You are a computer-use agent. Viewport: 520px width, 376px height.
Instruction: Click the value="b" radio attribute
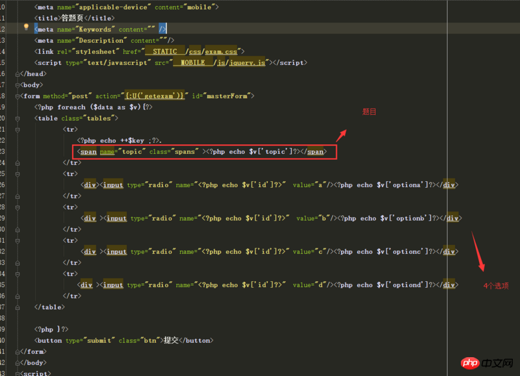[313, 218]
